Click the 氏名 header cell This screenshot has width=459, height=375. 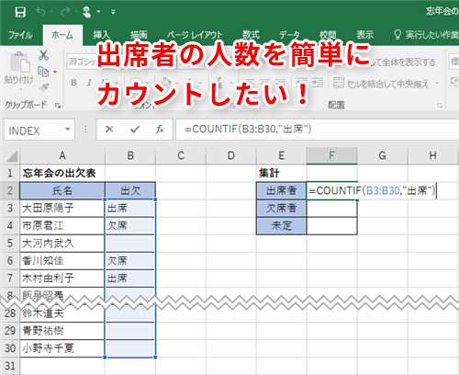pos(62,191)
